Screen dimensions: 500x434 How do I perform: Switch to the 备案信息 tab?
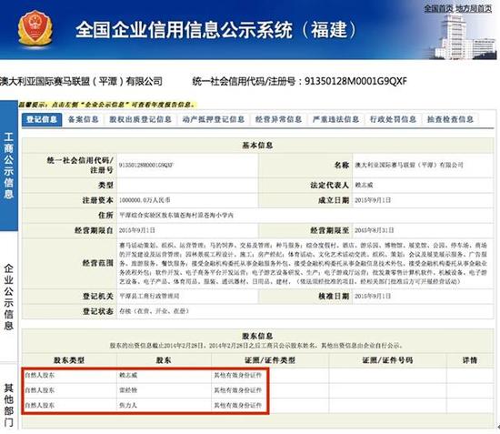[x=84, y=119]
